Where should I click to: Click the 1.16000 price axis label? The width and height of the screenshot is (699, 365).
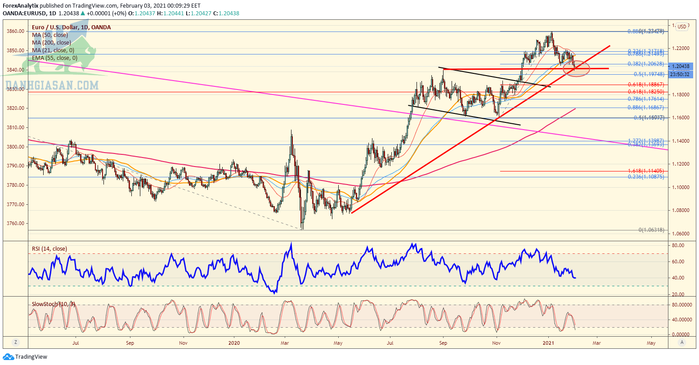pos(681,117)
